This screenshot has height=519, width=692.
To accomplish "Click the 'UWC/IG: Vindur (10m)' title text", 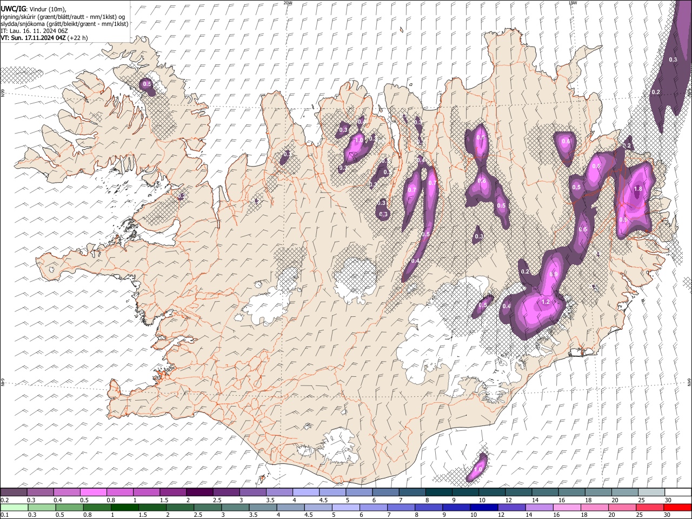I will coord(34,9).
